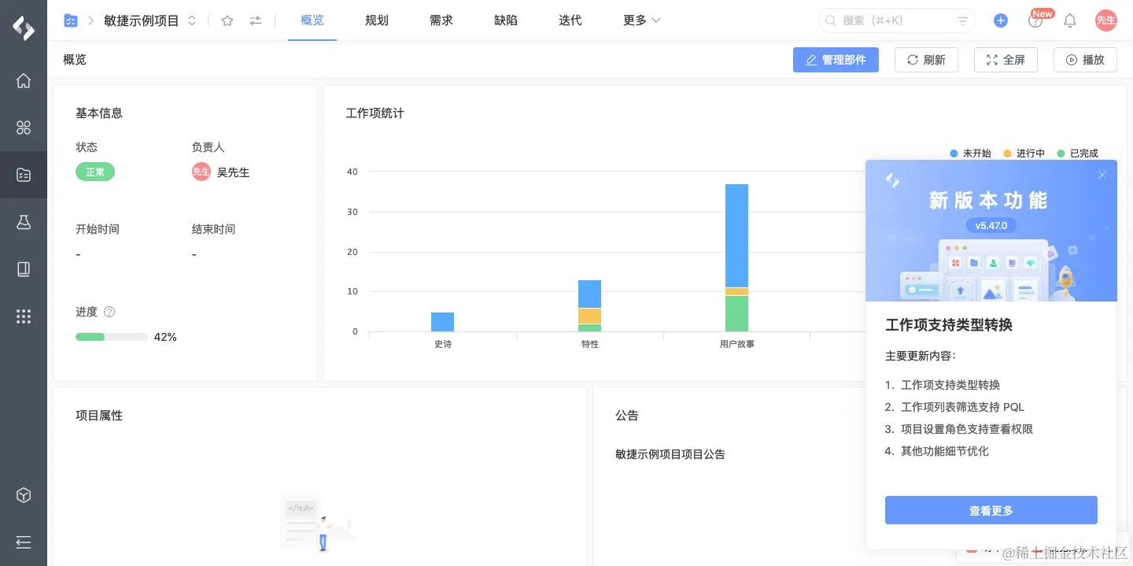Click the blue 史诗 bar in the chart
The image size is (1133, 566).
[443, 322]
